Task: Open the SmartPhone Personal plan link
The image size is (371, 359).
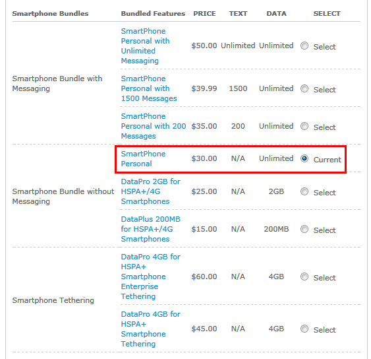Action: 143,159
